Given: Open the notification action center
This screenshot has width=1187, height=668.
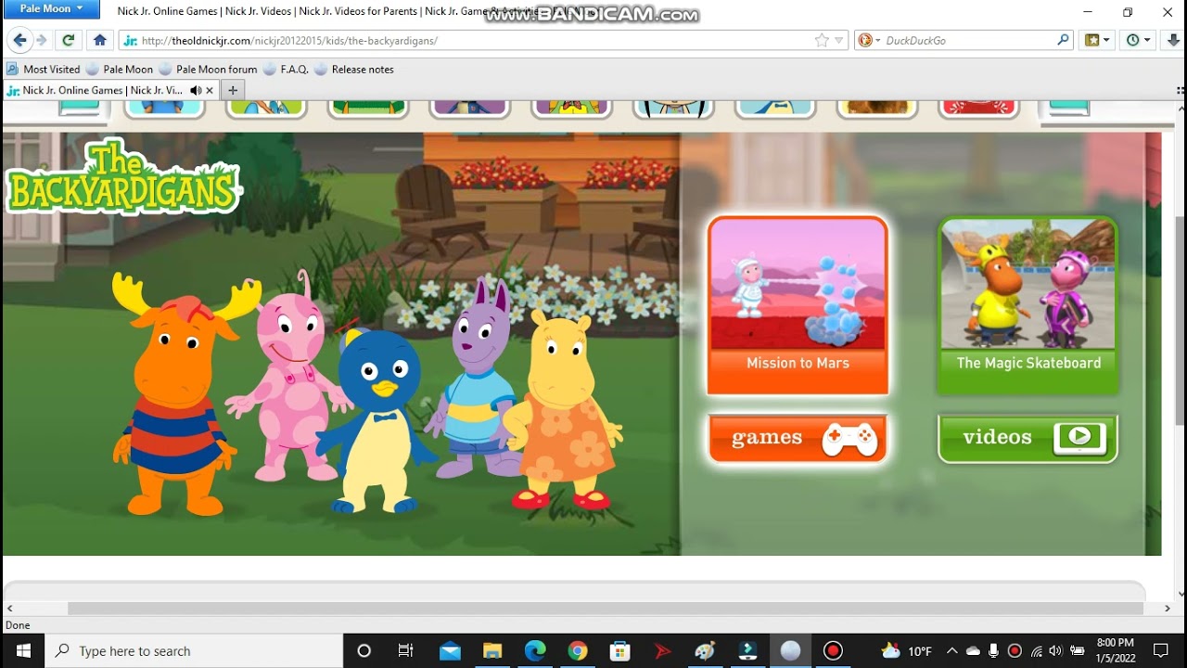Looking at the screenshot, I should (1161, 650).
